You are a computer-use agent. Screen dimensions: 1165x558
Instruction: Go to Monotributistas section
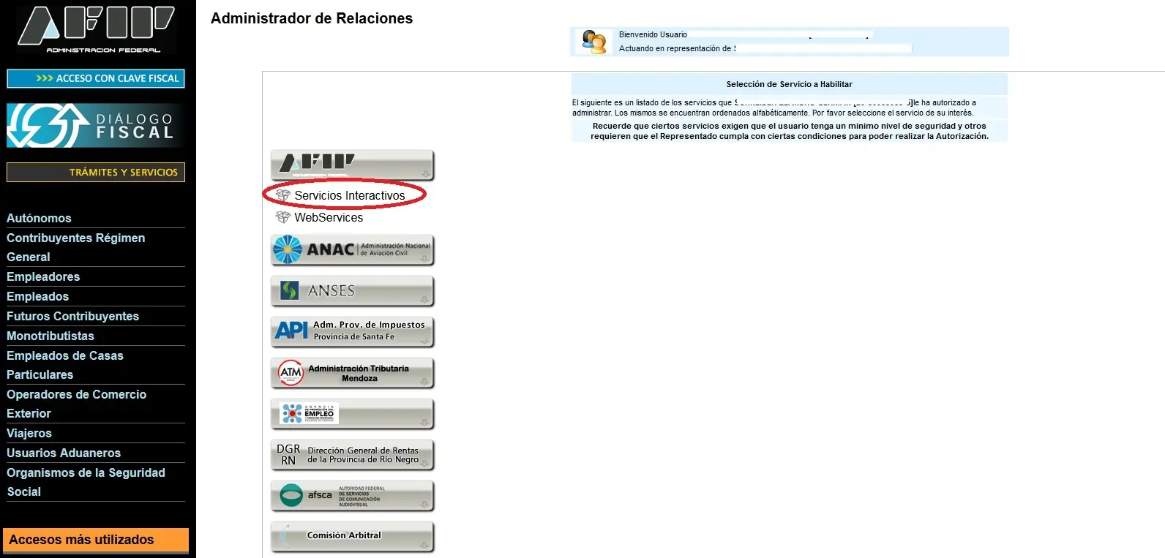50,336
